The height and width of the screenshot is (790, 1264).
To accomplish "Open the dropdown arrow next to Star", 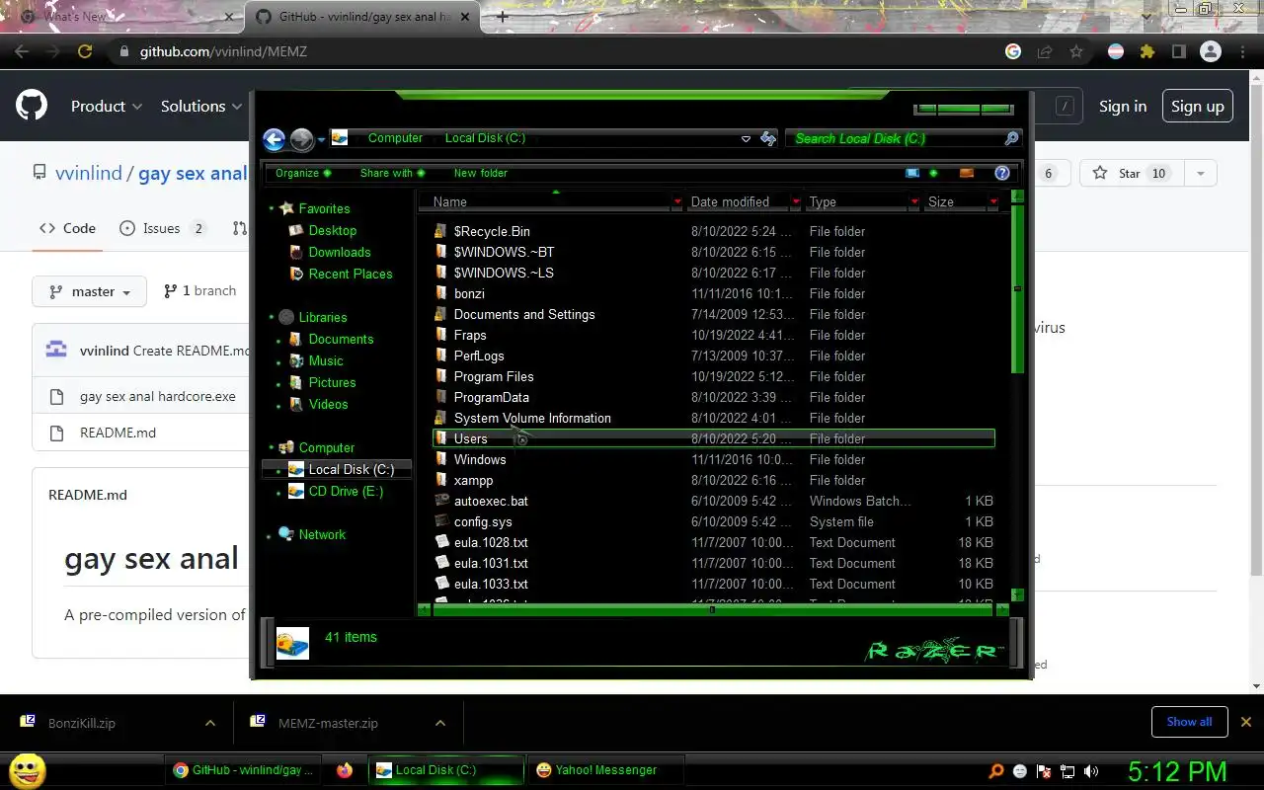I will coord(1200,173).
